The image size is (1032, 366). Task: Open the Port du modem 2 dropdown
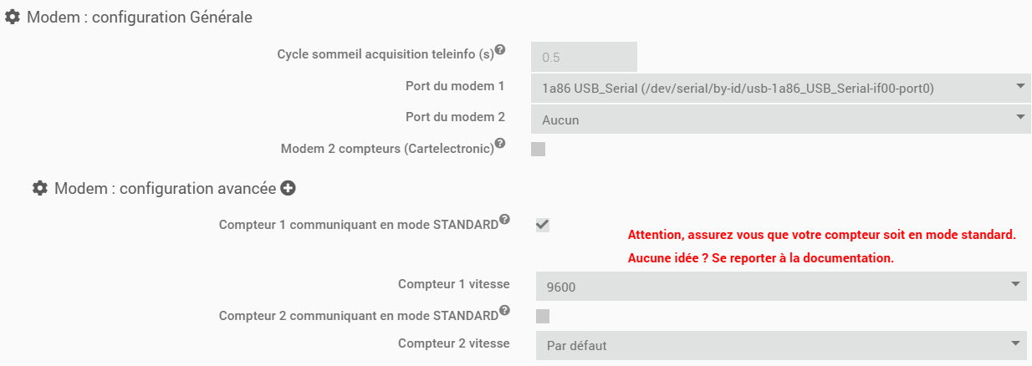tap(780, 119)
